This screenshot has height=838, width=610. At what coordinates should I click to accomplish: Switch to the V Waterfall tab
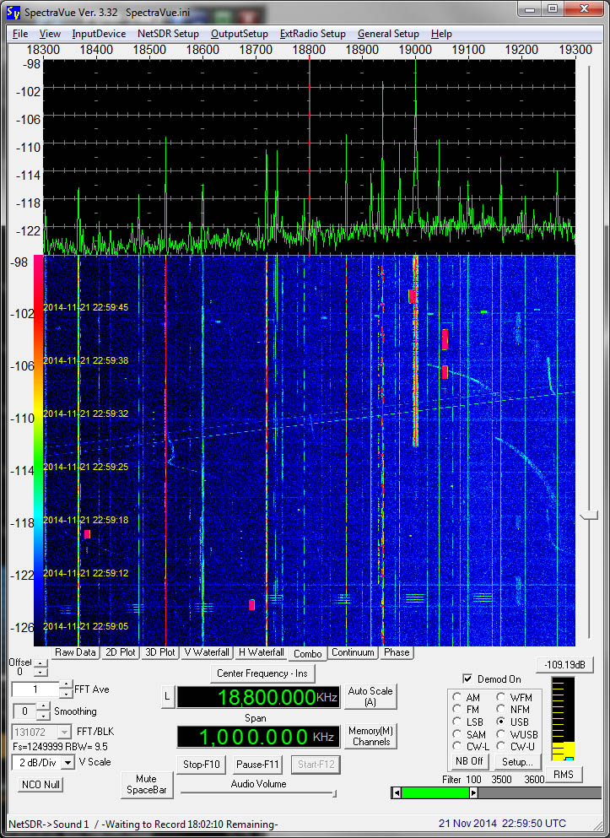206,652
